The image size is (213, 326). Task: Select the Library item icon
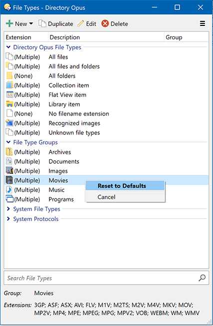tap(9, 104)
